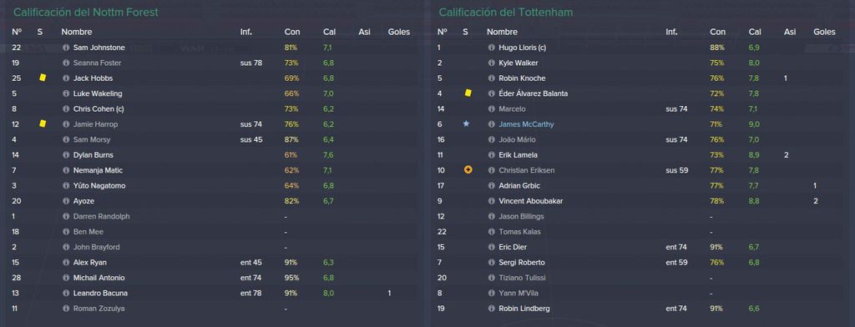Click Jamie Harrop's yellow card icon

[43, 124]
